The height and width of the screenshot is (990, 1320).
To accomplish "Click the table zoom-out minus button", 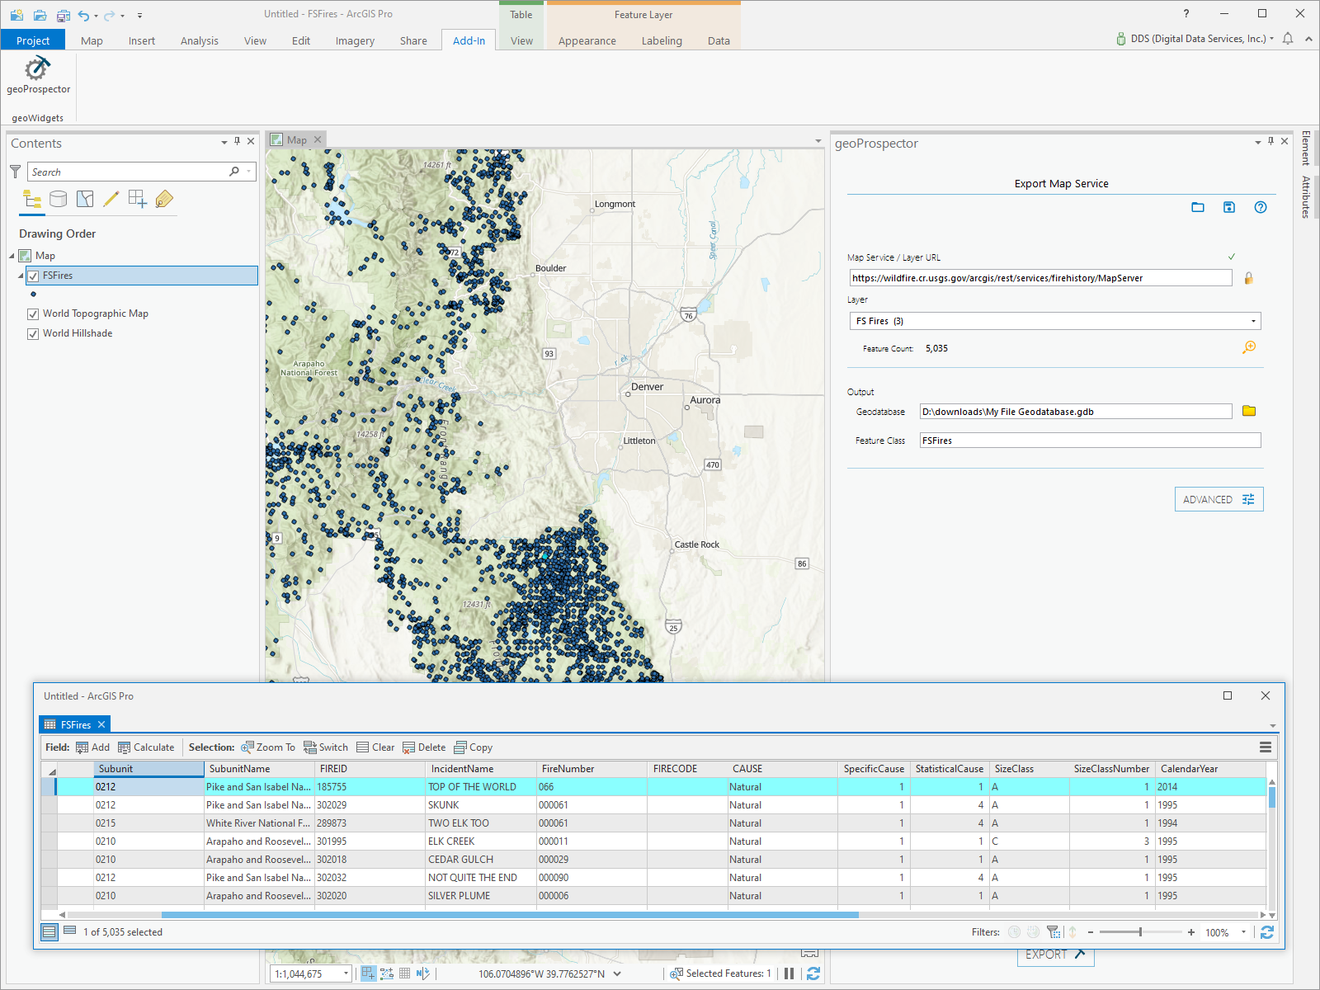I will [1091, 932].
